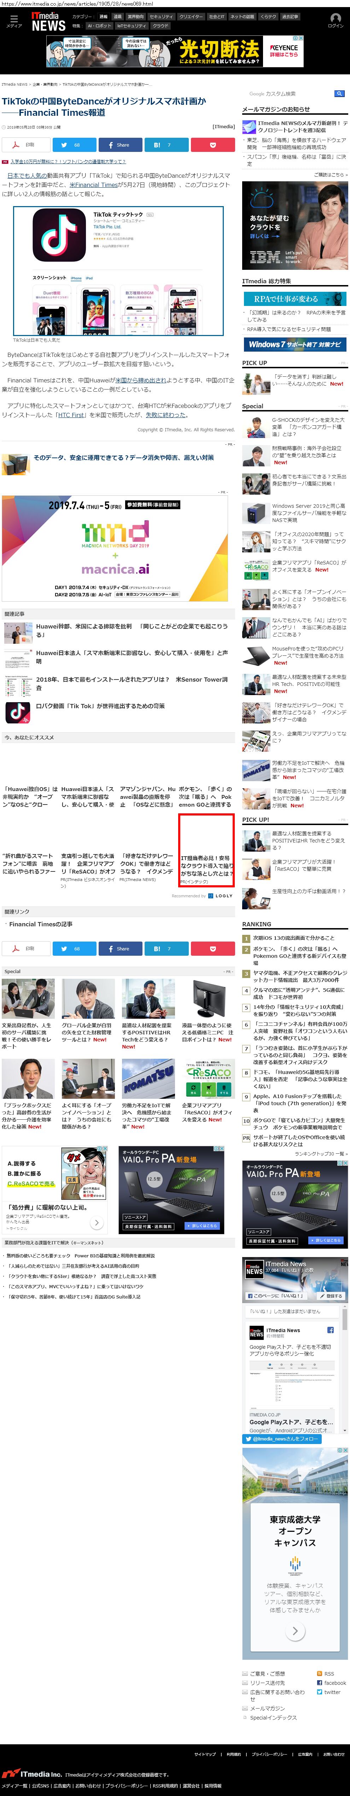This screenshot has width=350, height=1796.
Task: Open ランキングトップ30 一覧 link
Action: click(320, 1154)
